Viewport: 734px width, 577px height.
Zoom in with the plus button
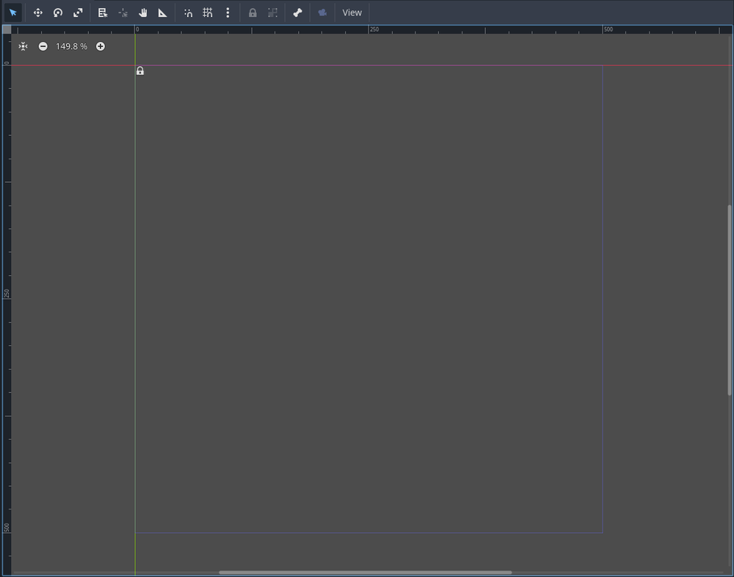tap(100, 46)
